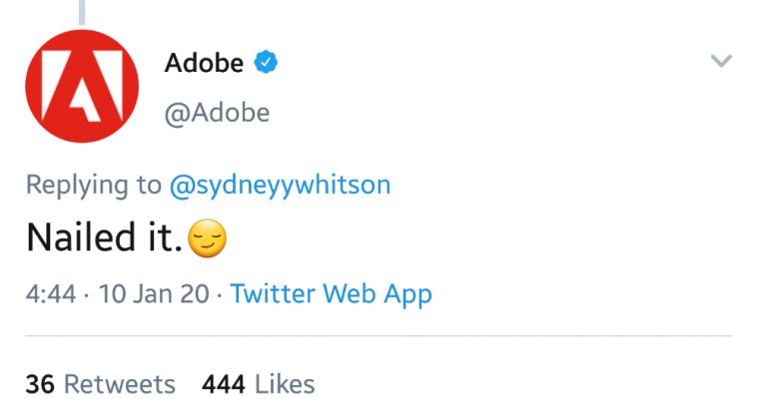Click the horizontal divider above the stats
This screenshot has width=758, height=420.
click(379, 335)
